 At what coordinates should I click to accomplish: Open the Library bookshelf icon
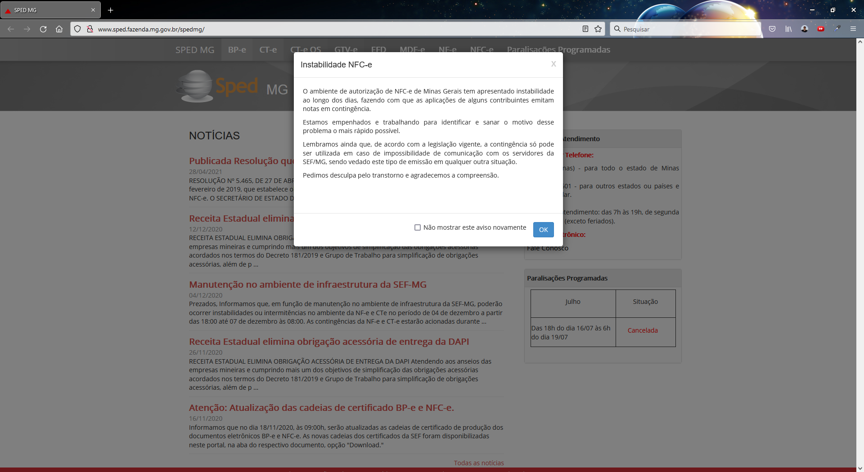pyautogui.click(x=788, y=29)
